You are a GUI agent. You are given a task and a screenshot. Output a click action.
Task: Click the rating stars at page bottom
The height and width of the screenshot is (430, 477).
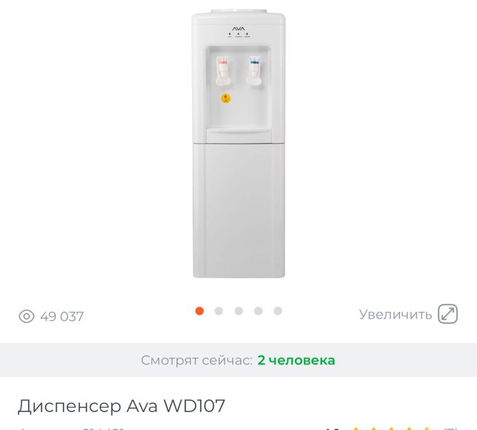(392, 428)
